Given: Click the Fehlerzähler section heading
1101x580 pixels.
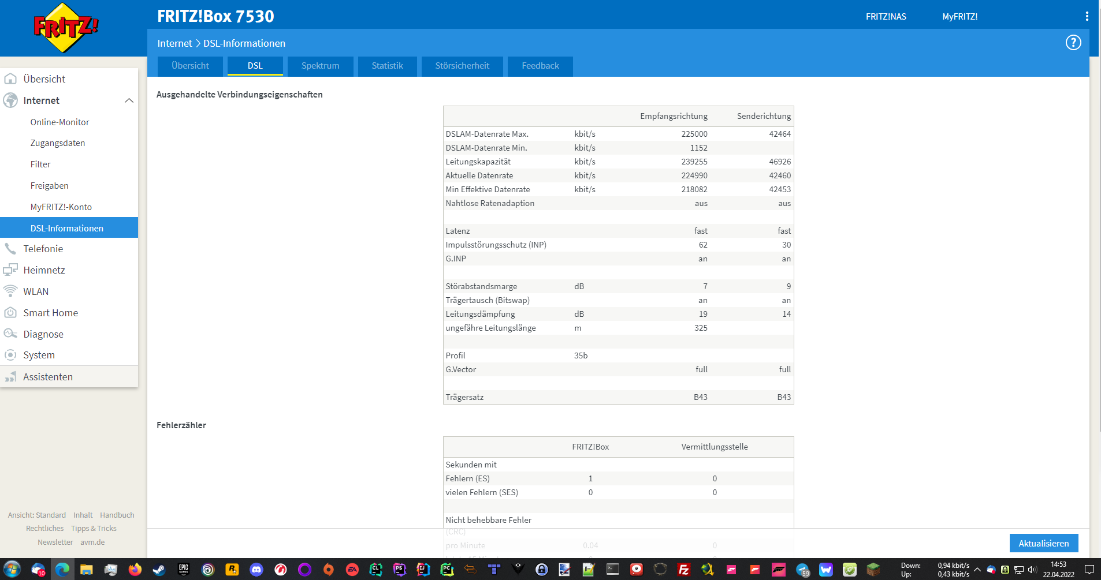Looking at the screenshot, I should click(181, 425).
